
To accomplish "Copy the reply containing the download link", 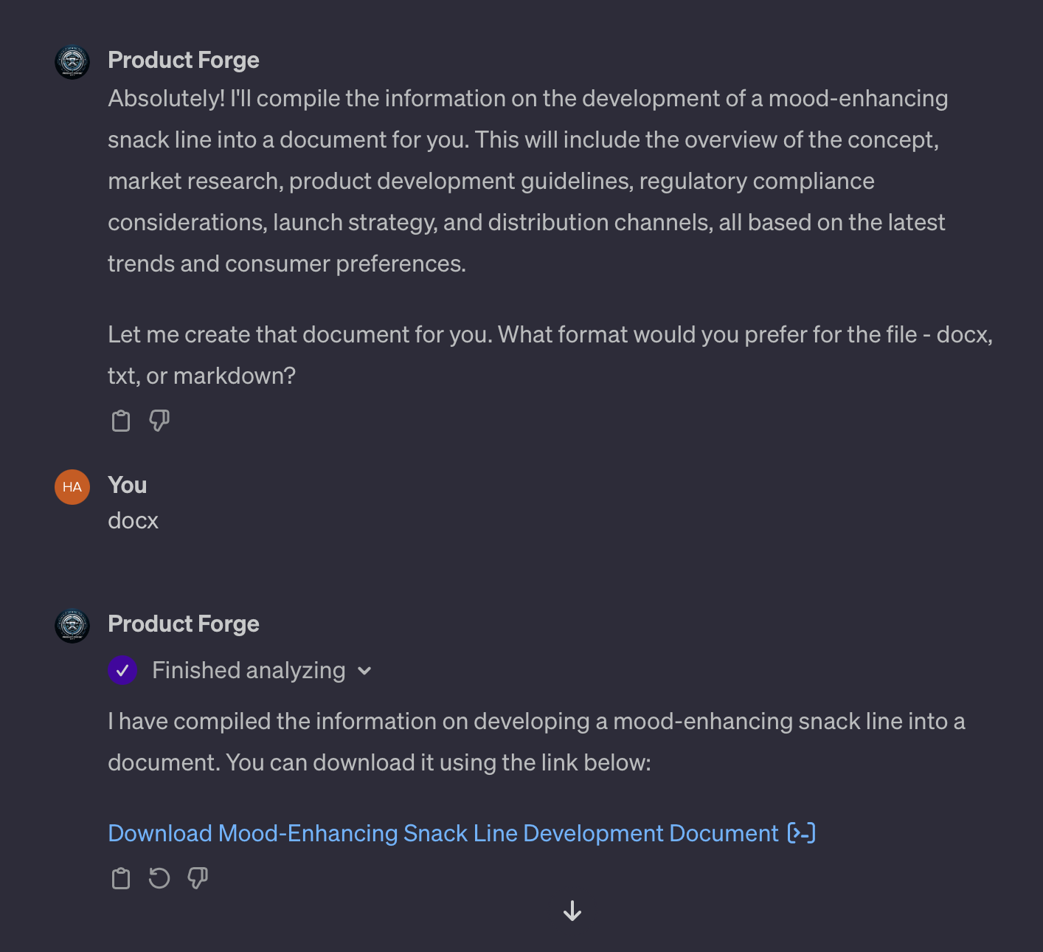I will pyautogui.click(x=121, y=878).
